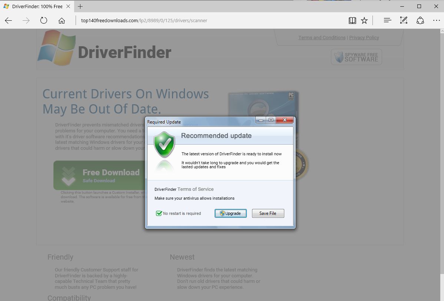Share the current page
The width and height of the screenshot is (444, 301).
420,20
